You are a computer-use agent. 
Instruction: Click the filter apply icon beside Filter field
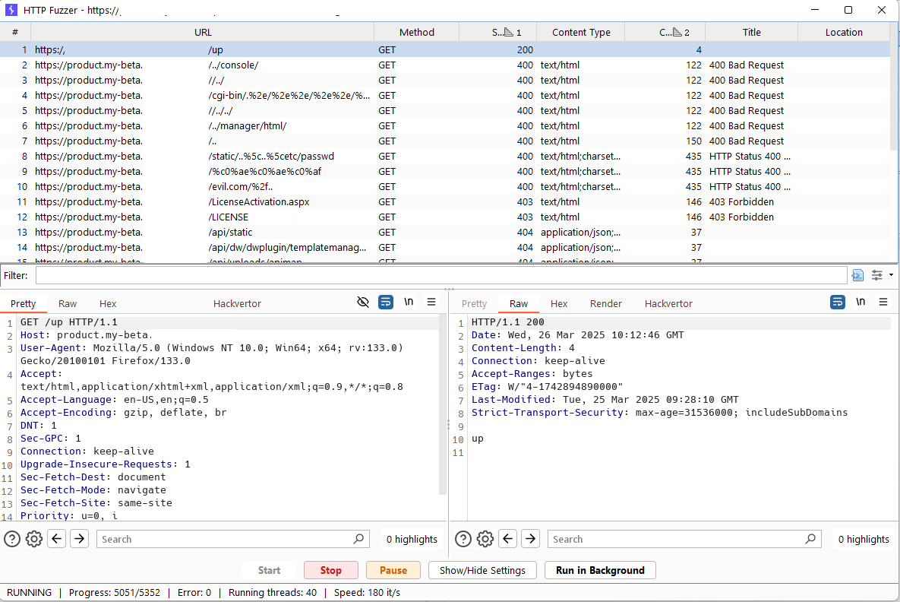pos(857,276)
